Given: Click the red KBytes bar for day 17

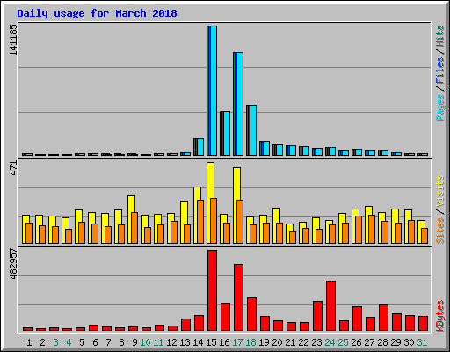Looking at the screenshot, I should (x=238, y=297).
